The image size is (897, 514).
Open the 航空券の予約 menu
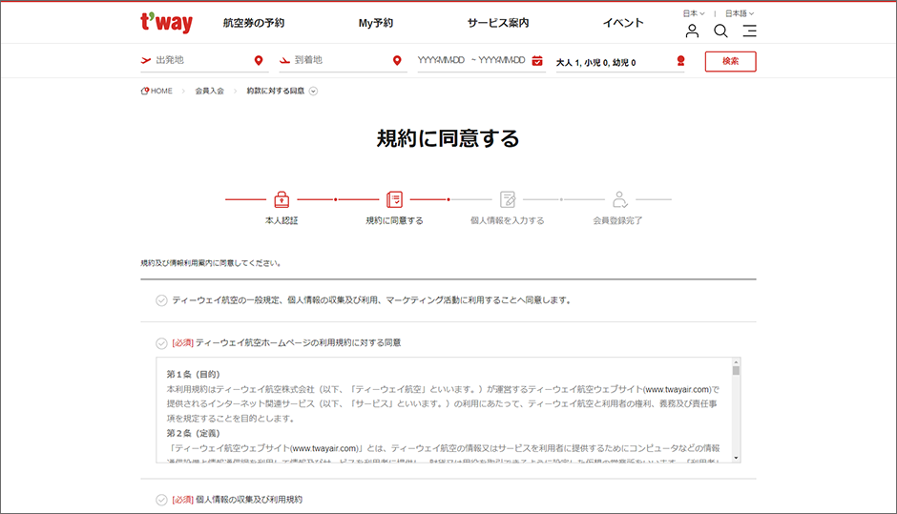pos(253,23)
